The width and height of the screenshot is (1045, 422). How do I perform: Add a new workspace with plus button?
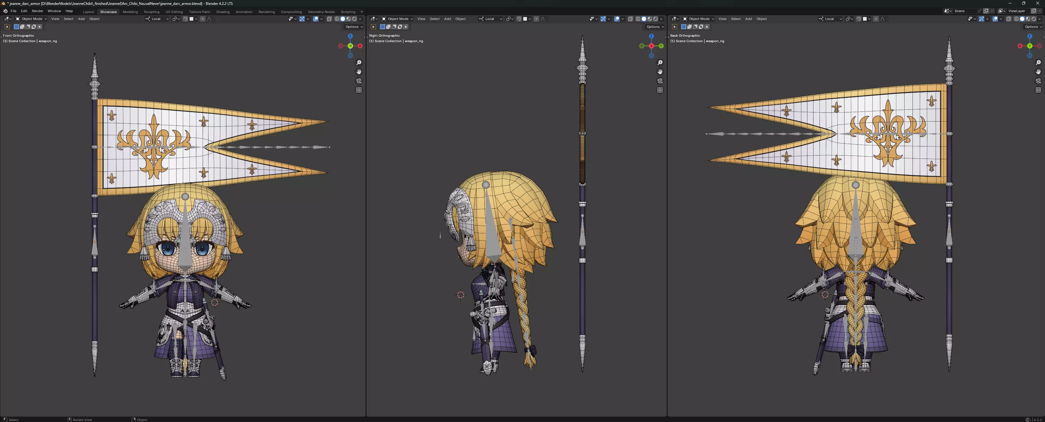(361, 12)
